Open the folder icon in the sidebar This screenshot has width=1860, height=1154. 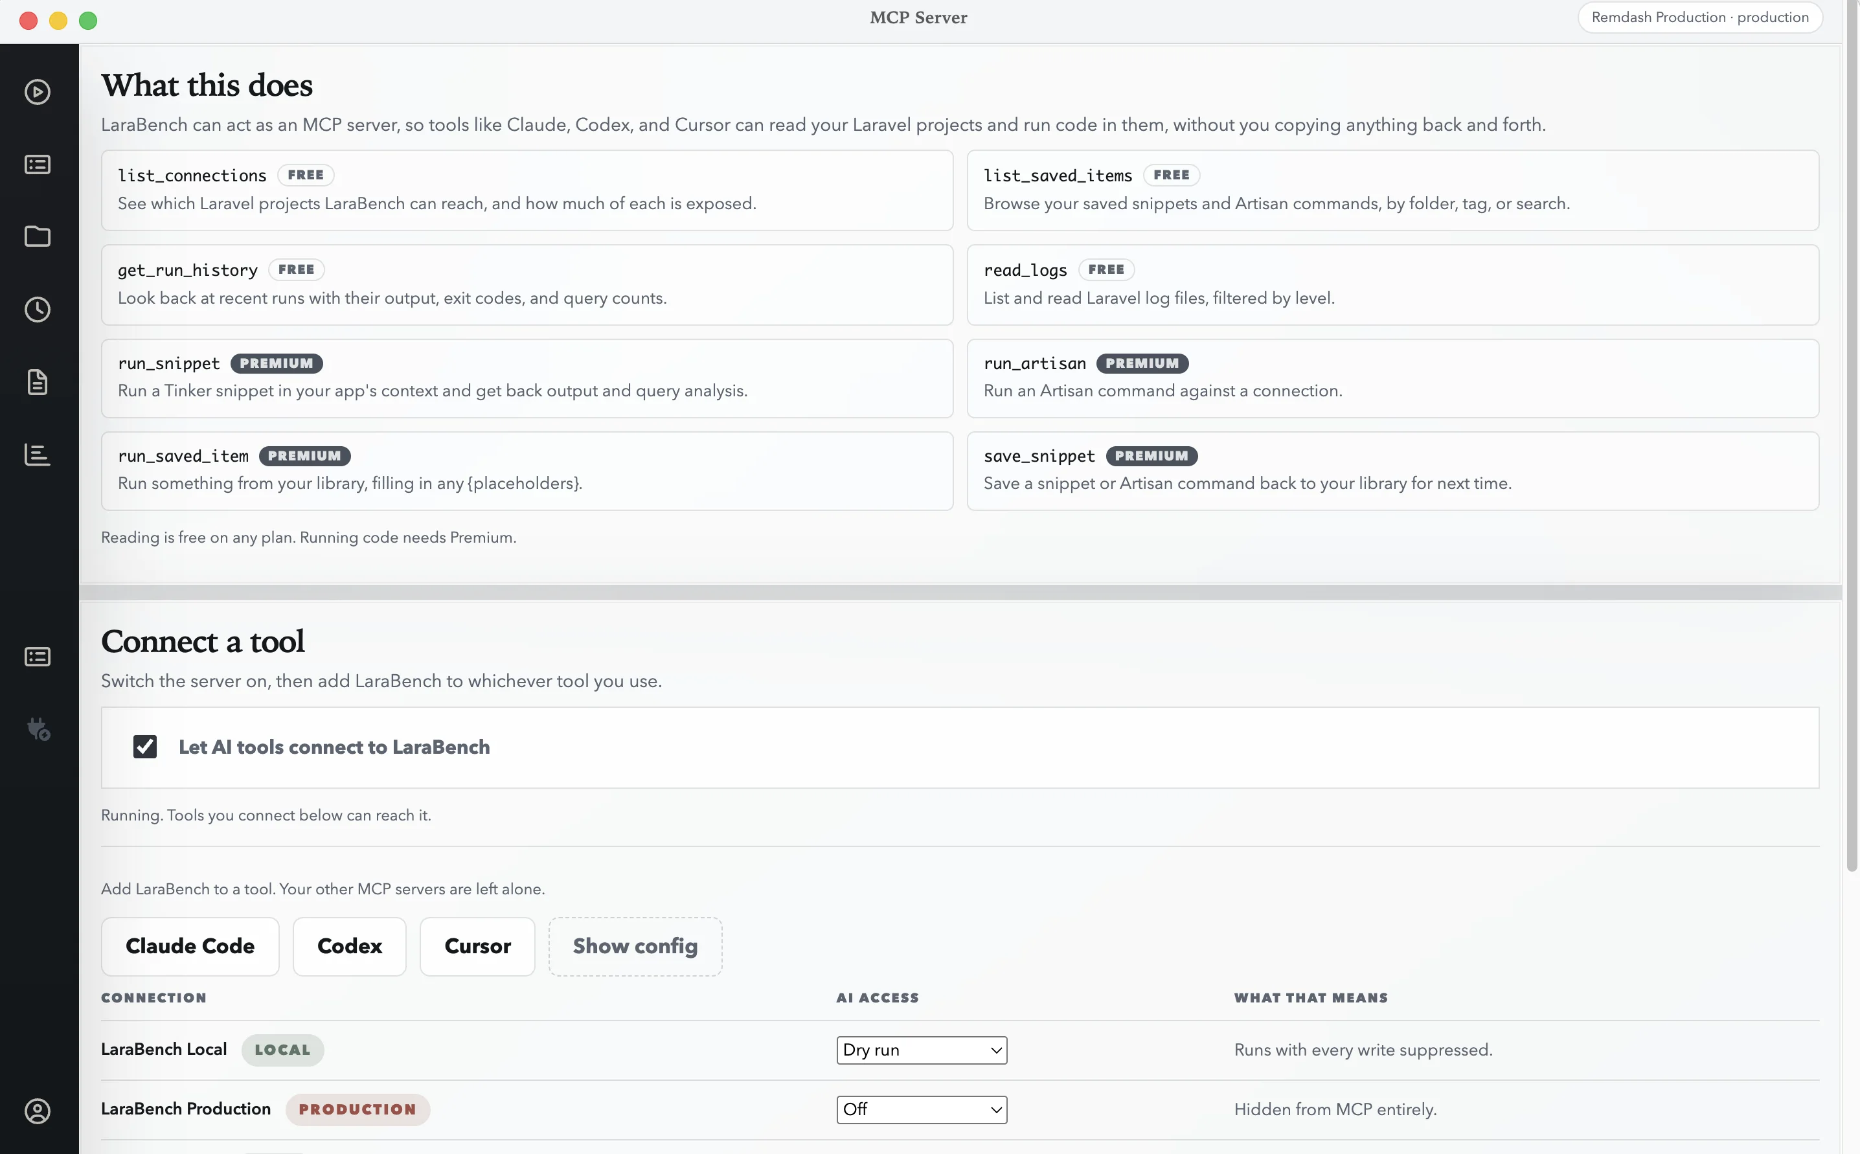38,236
